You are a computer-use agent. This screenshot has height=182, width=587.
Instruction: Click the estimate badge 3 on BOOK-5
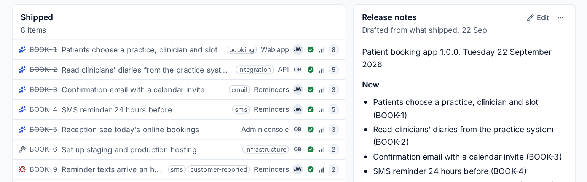pyautogui.click(x=334, y=130)
